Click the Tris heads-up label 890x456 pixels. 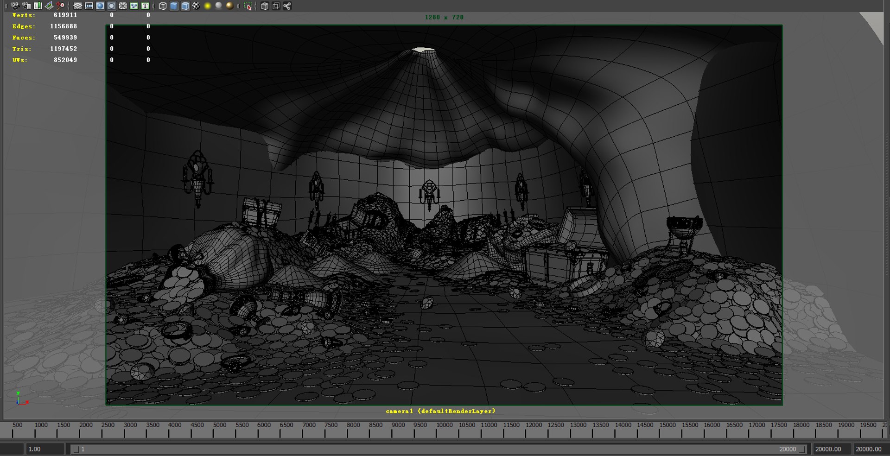[22, 49]
